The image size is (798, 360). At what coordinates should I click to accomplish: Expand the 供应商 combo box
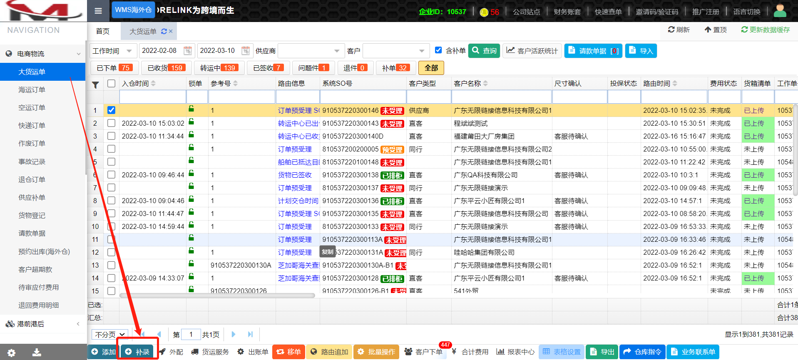[337, 51]
